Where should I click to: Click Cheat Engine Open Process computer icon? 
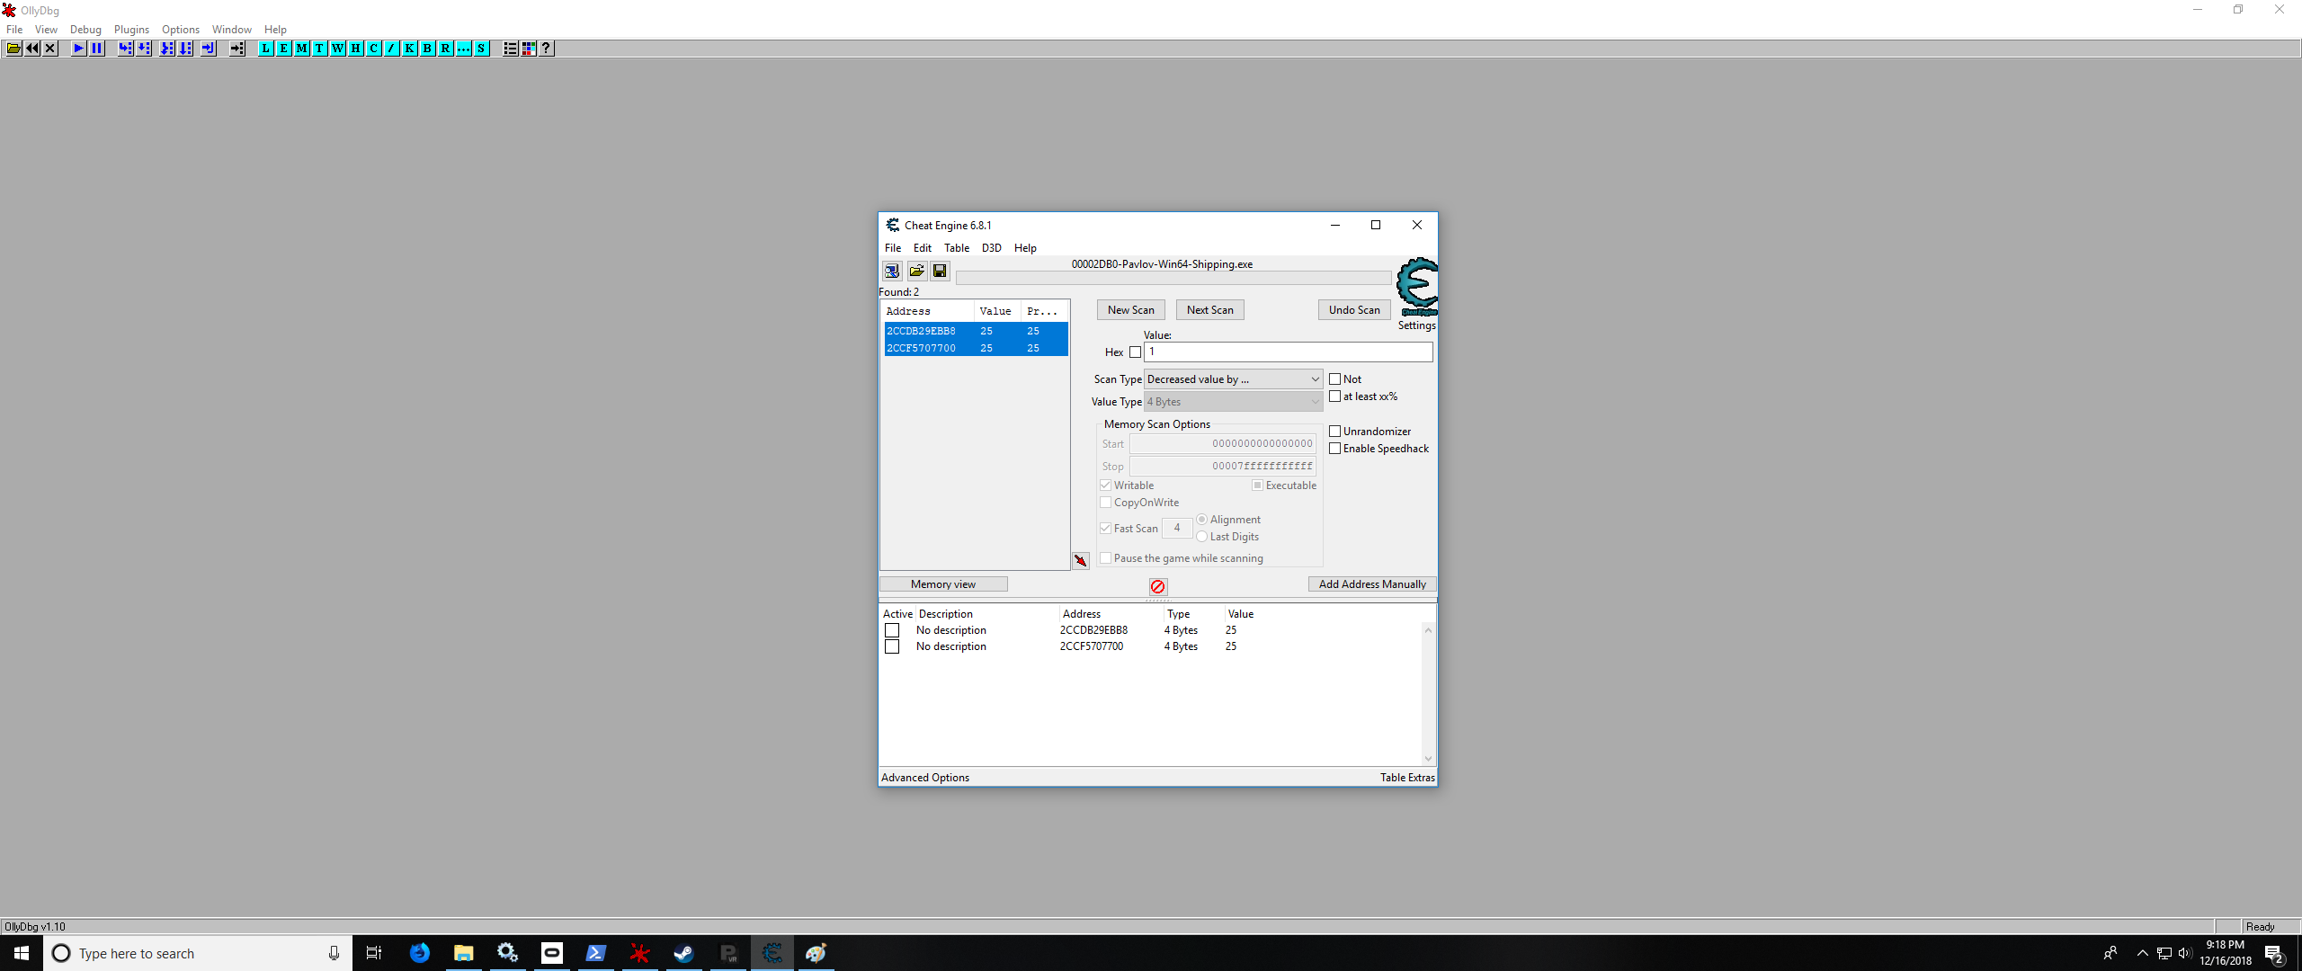[x=892, y=271]
